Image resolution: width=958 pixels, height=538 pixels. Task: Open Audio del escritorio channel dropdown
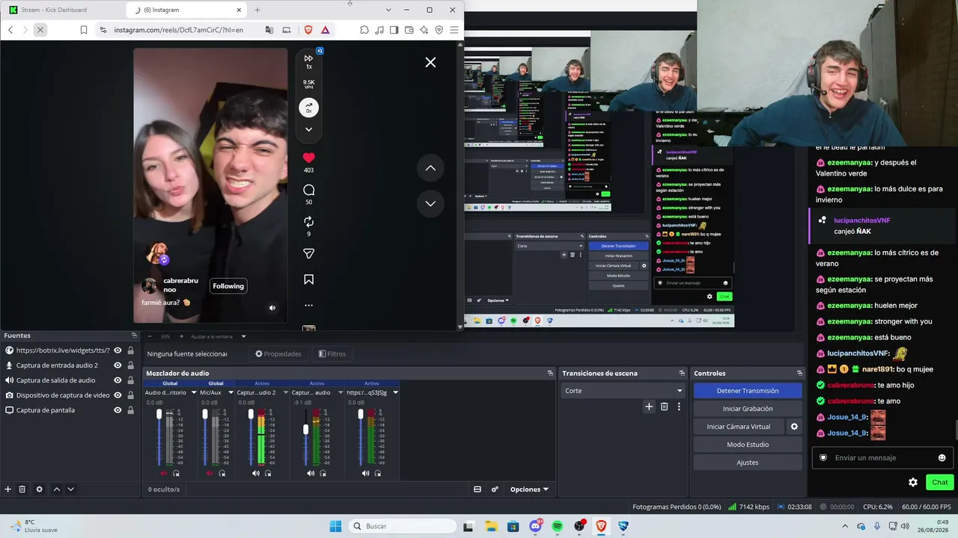tap(194, 392)
